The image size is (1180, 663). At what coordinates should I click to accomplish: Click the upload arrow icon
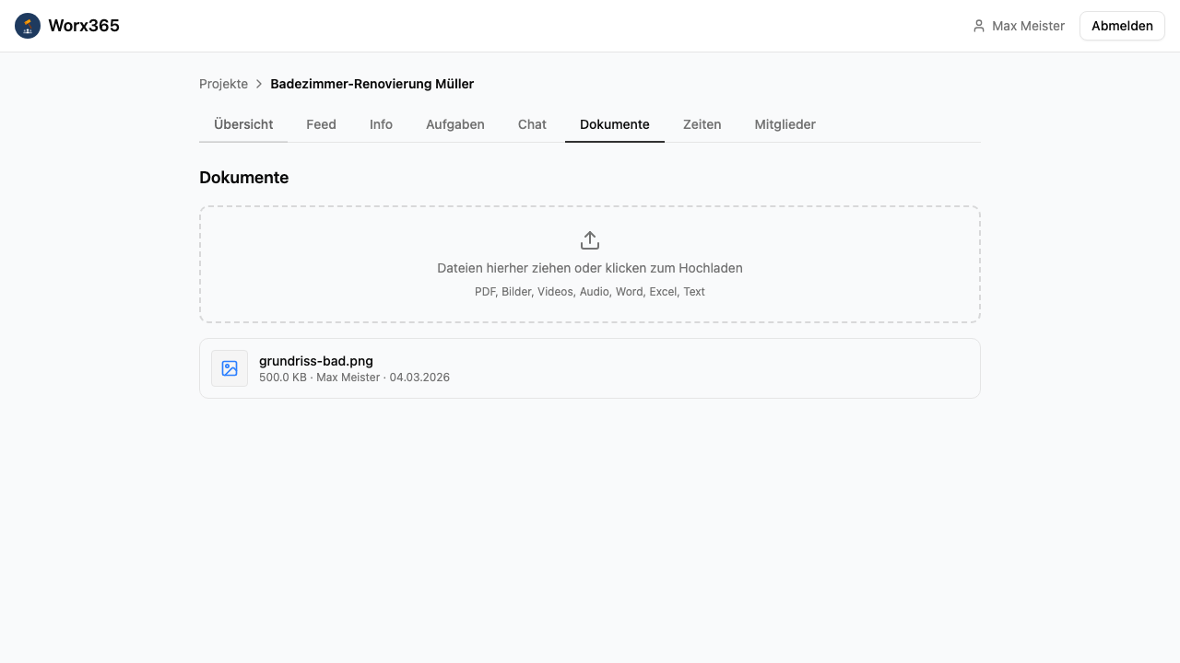click(590, 240)
